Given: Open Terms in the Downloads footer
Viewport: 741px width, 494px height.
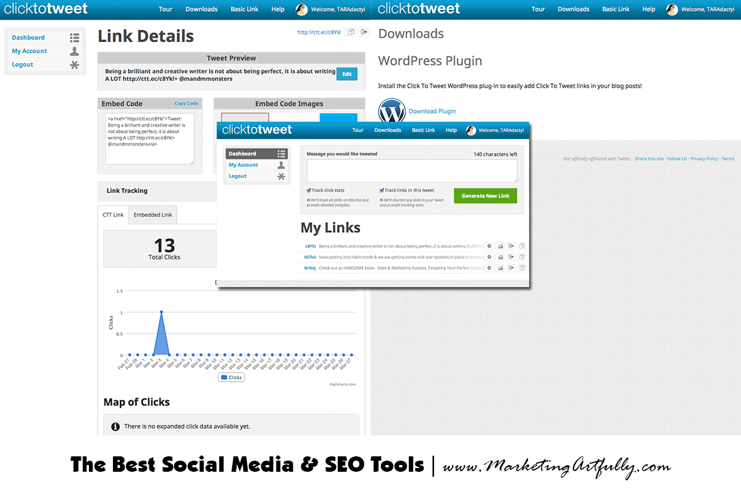Looking at the screenshot, I should 728,159.
